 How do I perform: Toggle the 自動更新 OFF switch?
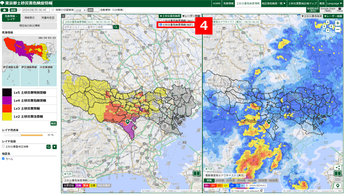point(93,10)
